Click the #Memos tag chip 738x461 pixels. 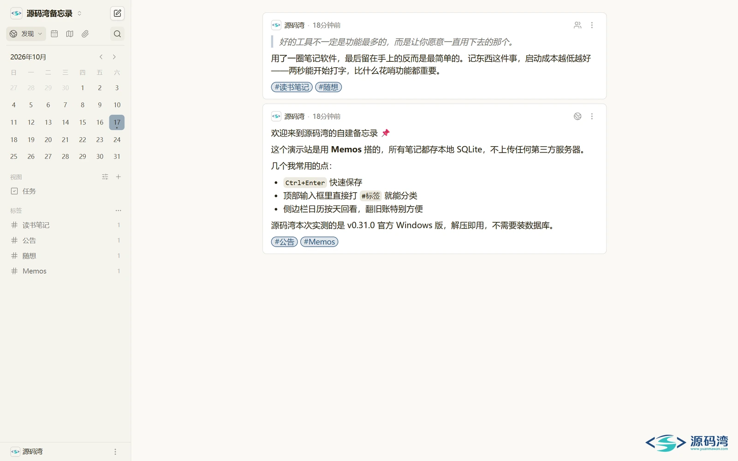319,242
